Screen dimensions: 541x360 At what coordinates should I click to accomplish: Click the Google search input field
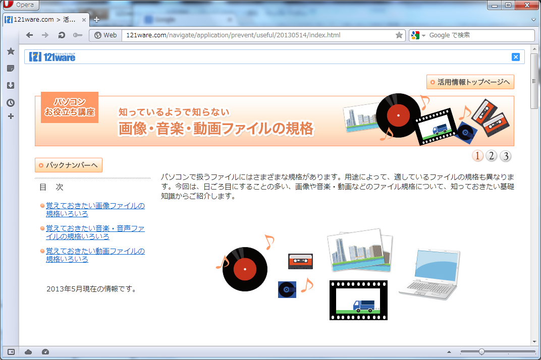click(479, 35)
